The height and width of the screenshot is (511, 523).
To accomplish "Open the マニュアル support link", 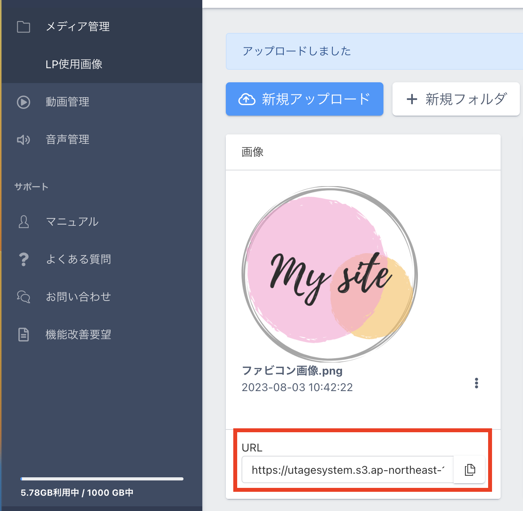I will (x=72, y=222).
